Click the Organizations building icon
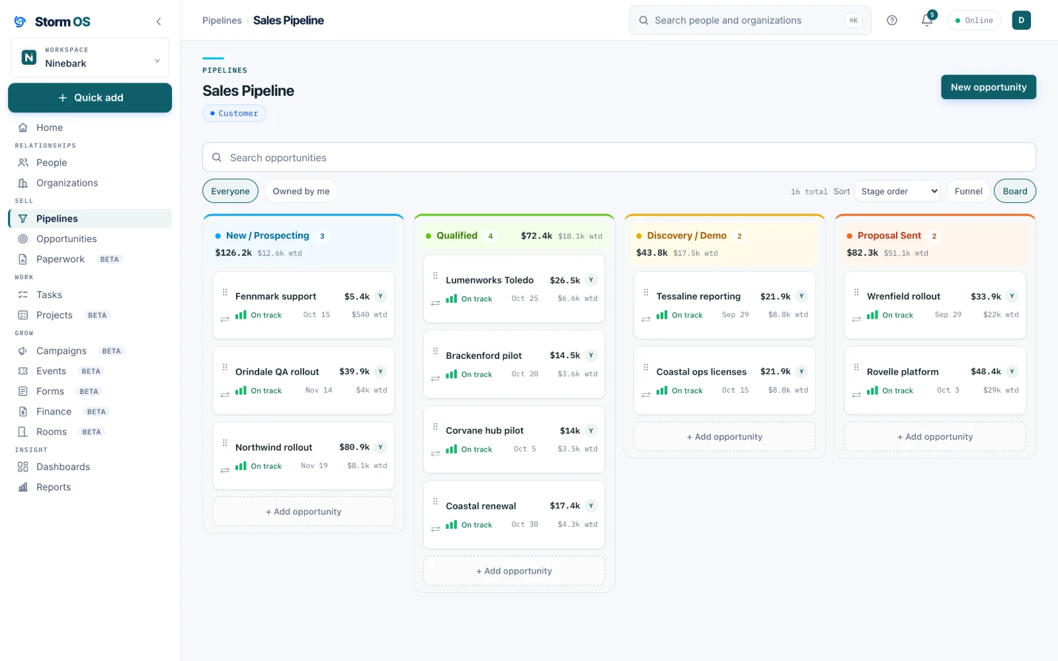 coord(23,183)
